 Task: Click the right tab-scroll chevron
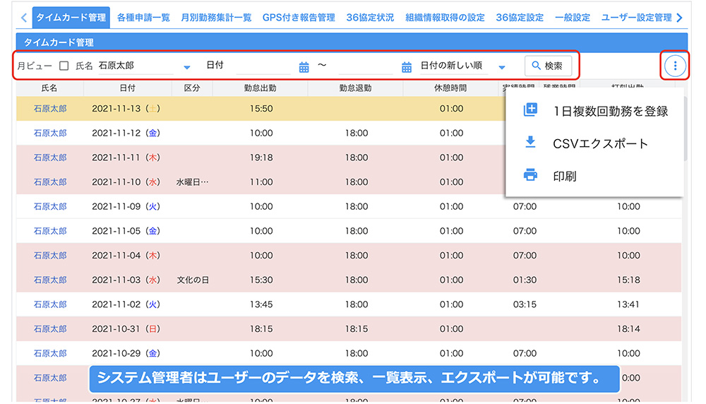(679, 18)
